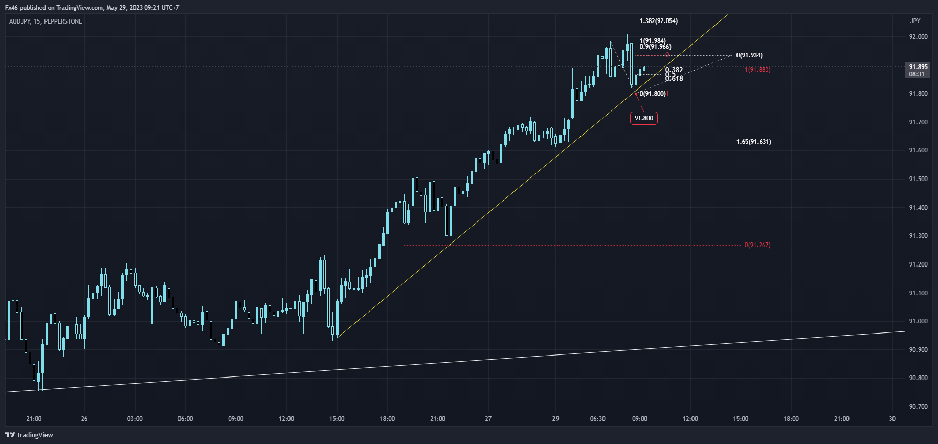The height and width of the screenshot is (444, 938).
Task: Select the 29 date label on time axis
Action: click(x=555, y=419)
